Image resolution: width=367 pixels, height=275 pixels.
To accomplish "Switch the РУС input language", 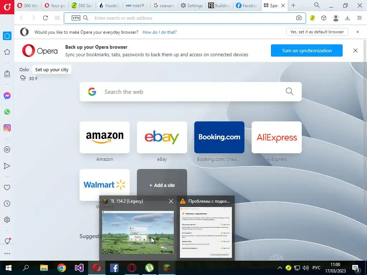I will tap(316, 268).
